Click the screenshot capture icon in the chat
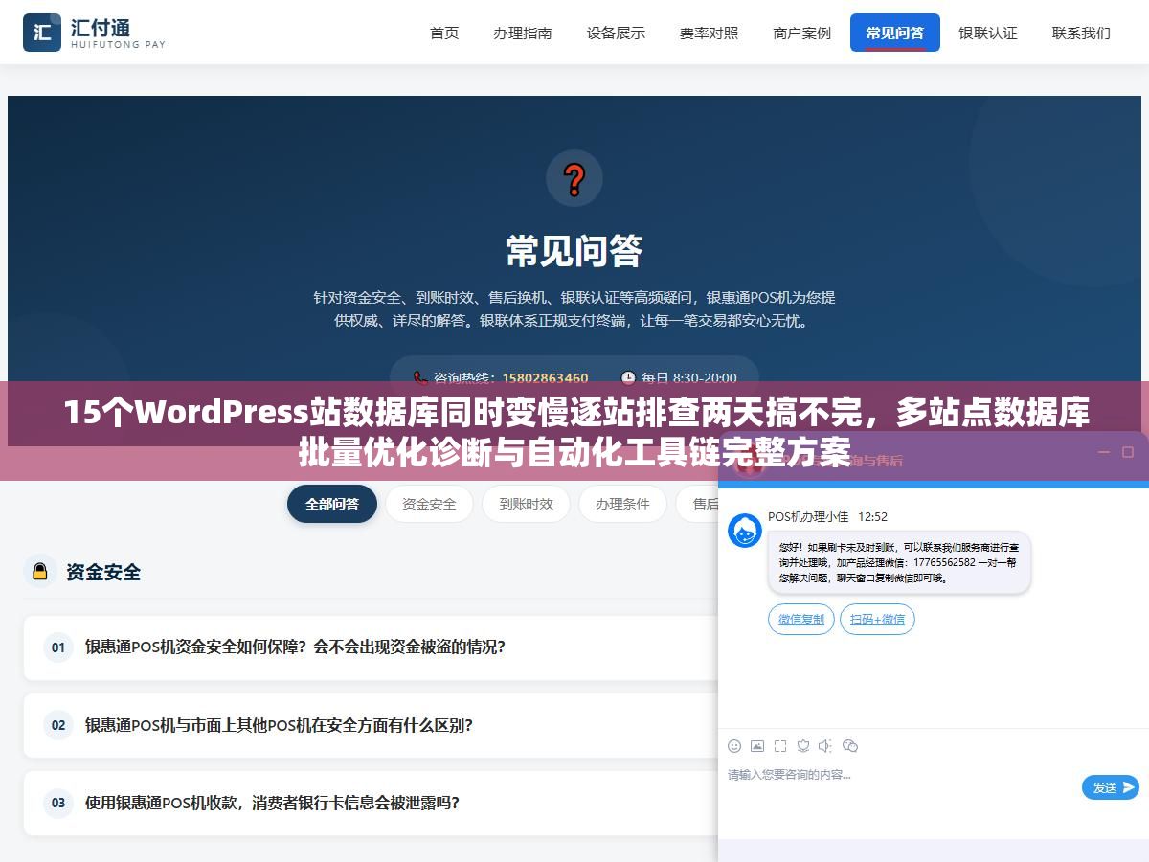Image resolution: width=1149 pixels, height=862 pixels. [780, 746]
